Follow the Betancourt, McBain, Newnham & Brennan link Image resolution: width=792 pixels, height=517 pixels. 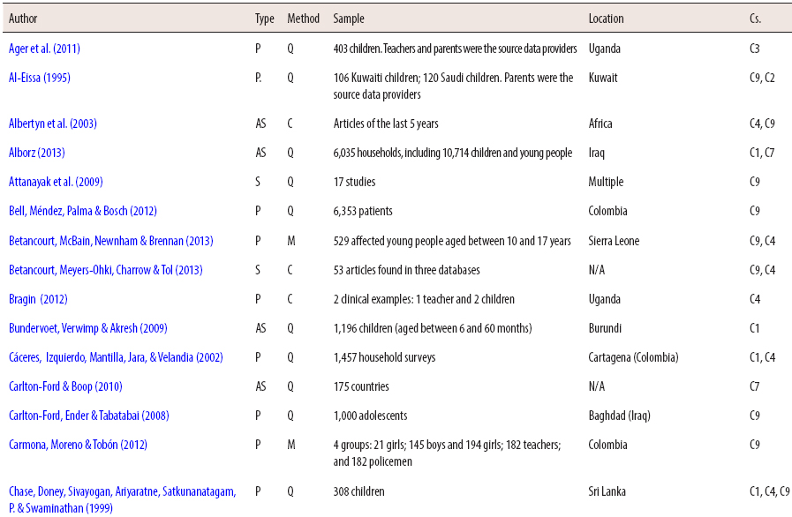(x=112, y=240)
